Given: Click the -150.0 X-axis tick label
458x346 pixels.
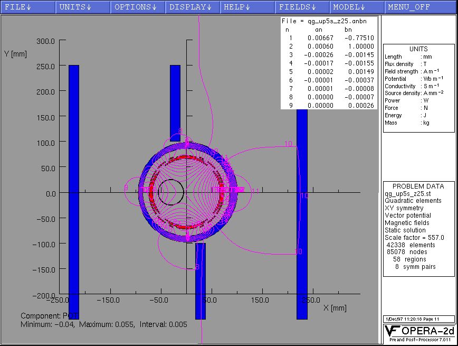Looking at the screenshot, I should [x=108, y=300].
